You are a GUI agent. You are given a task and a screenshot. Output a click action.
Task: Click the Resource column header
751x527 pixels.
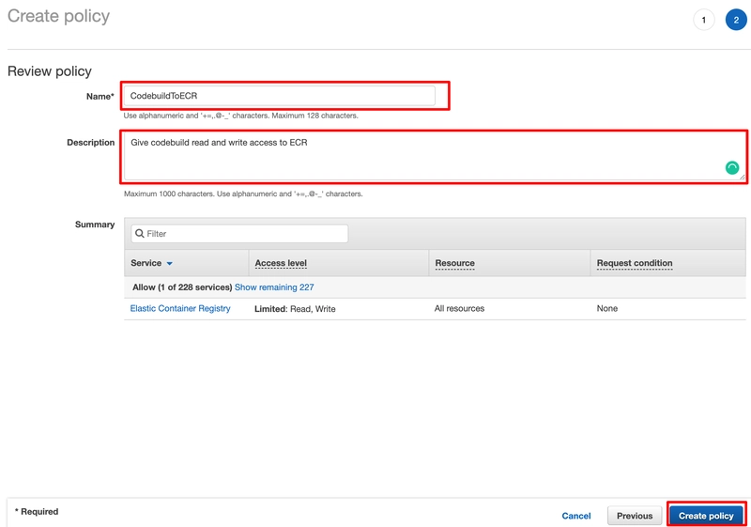(454, 263)
